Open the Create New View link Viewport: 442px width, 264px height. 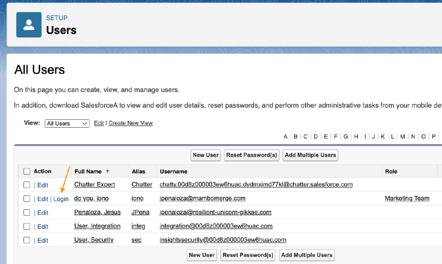[131, 123]
